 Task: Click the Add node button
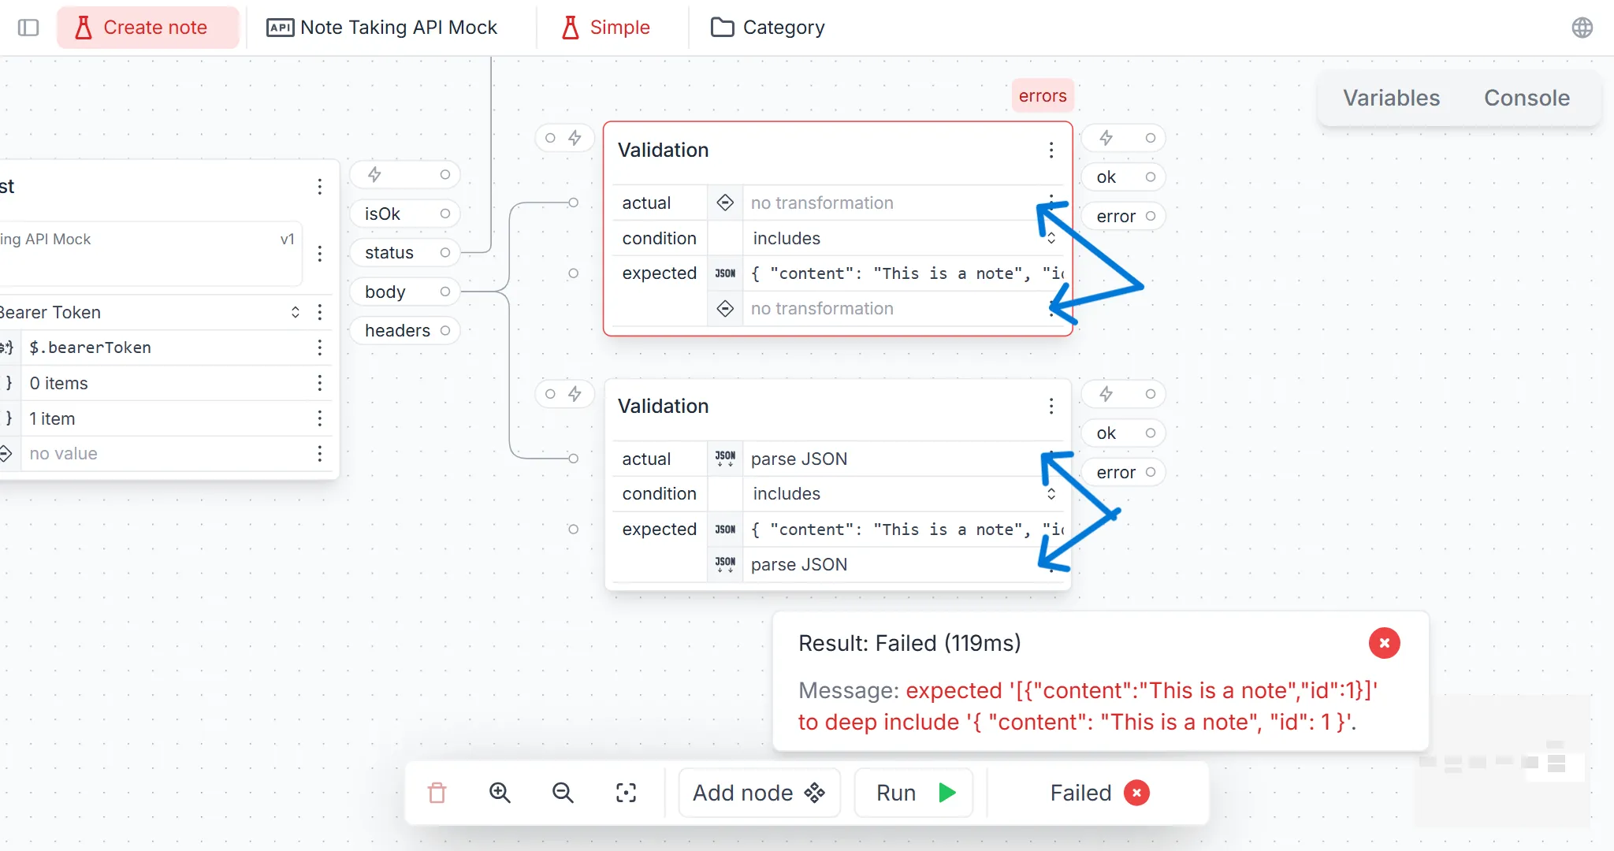pos(759,793)
